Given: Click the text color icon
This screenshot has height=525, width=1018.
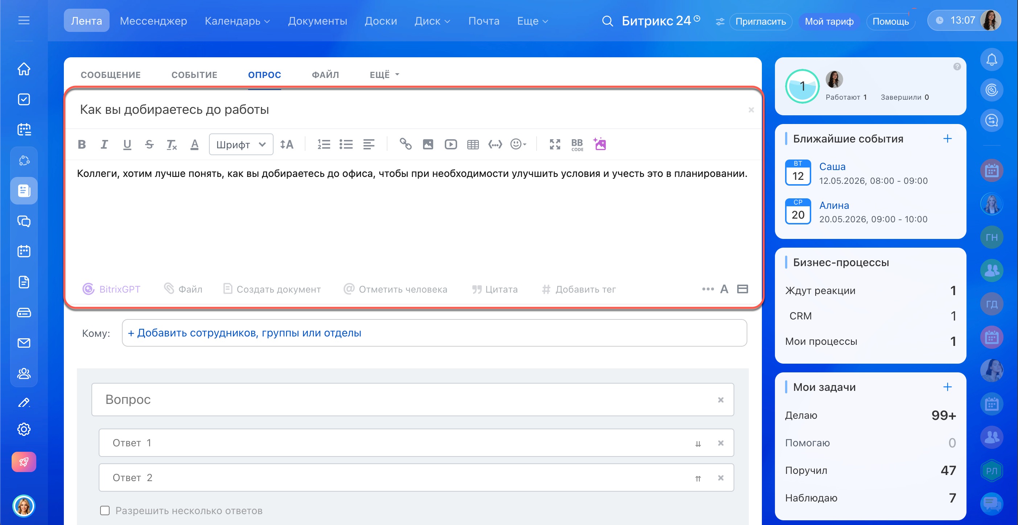Looking at the screenshot, I should pyautogui.click(x=194, y=145).
